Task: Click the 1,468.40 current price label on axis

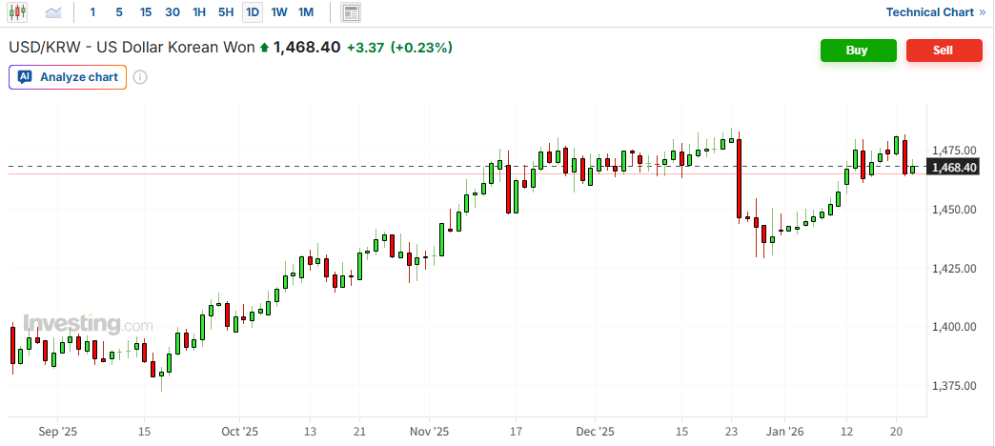Action: coord(954,168)
